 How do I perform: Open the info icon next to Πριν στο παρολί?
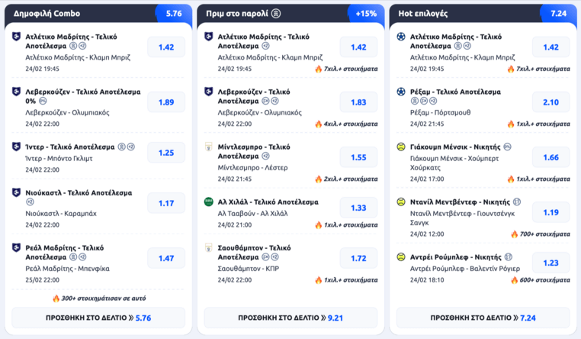tap(276, 14)
